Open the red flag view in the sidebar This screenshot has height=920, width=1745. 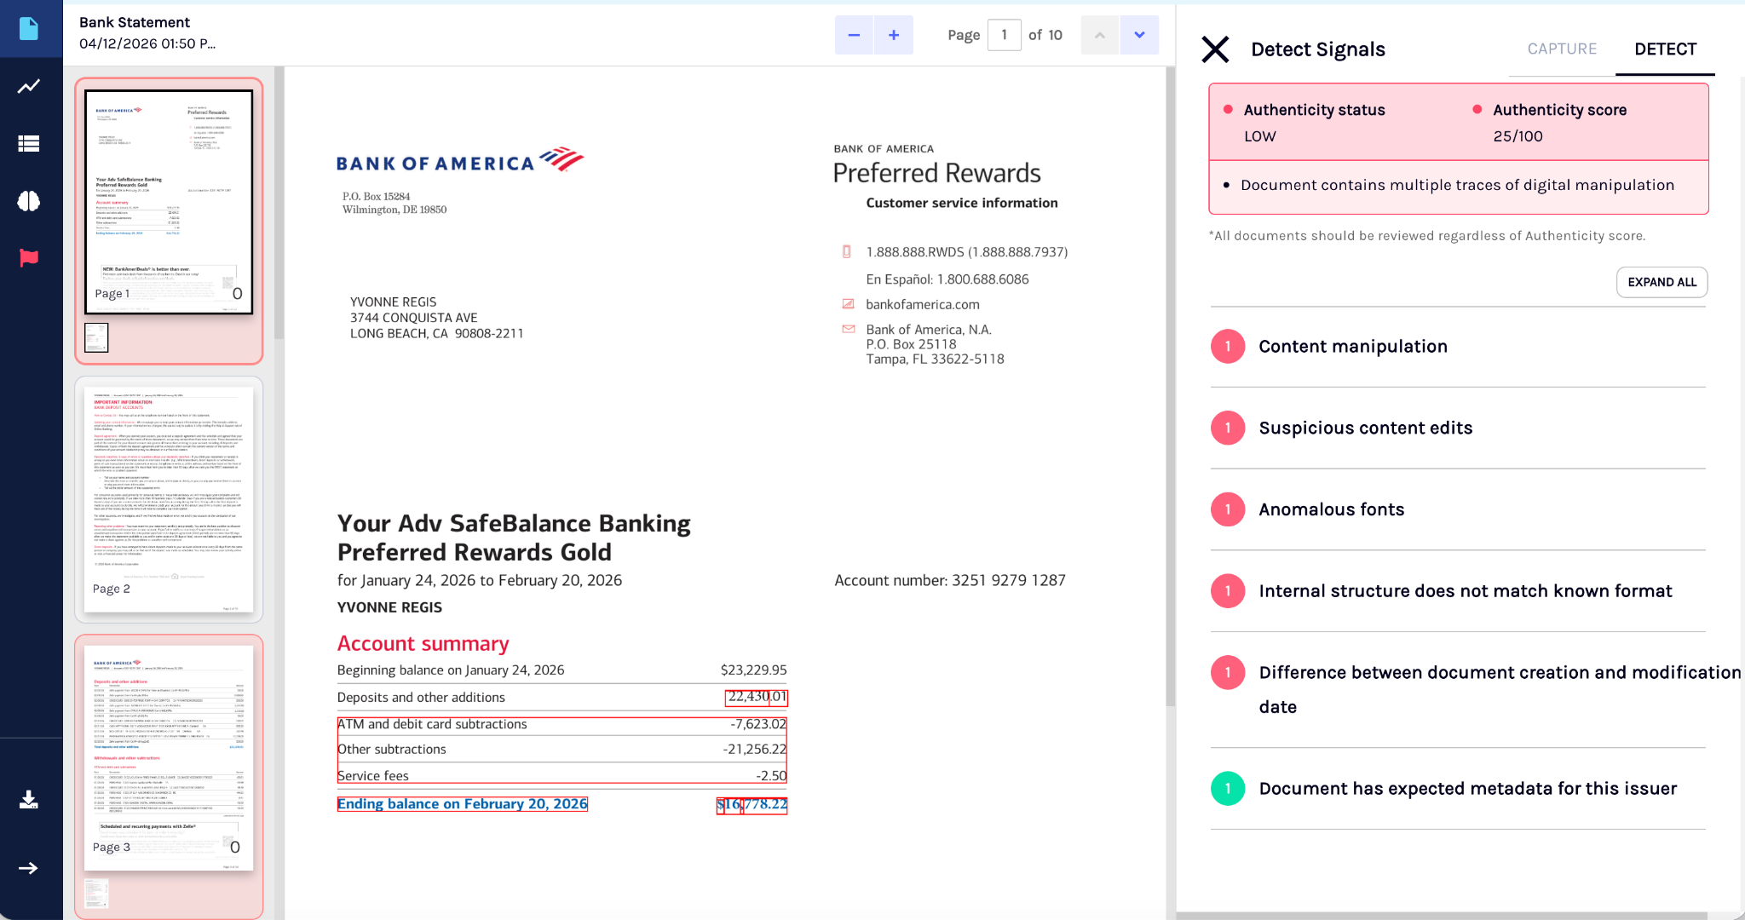(x=29, y=258)
